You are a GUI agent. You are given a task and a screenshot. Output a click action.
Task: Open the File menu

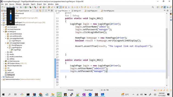click(x=2, y=4)
